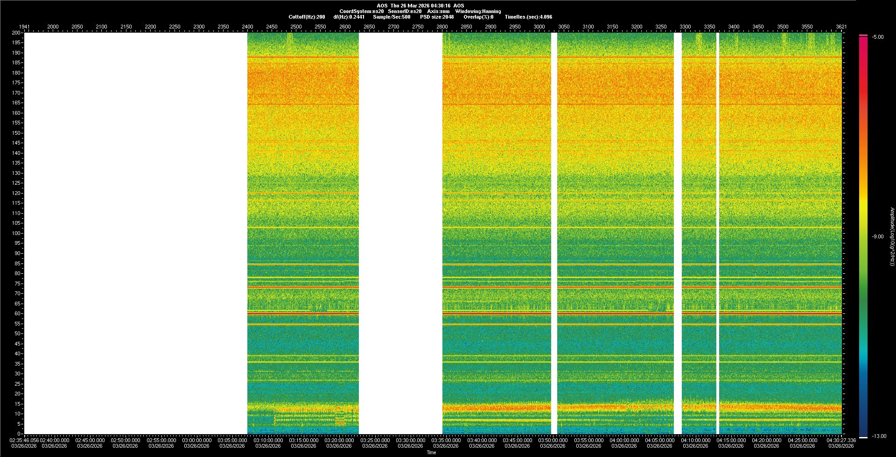Click the Windowing:Hanning header text

[x=478, y=11]
